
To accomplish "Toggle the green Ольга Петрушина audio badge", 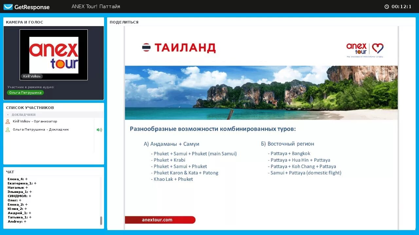I will click(x=25, y=92).
